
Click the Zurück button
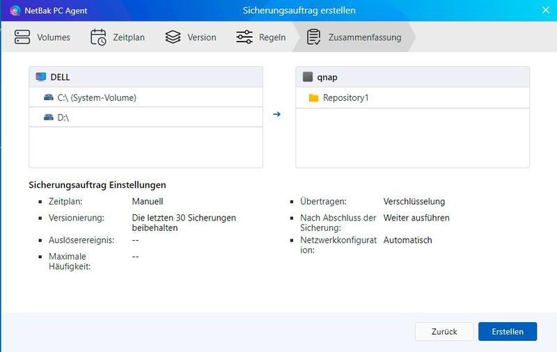pos(444,331)
